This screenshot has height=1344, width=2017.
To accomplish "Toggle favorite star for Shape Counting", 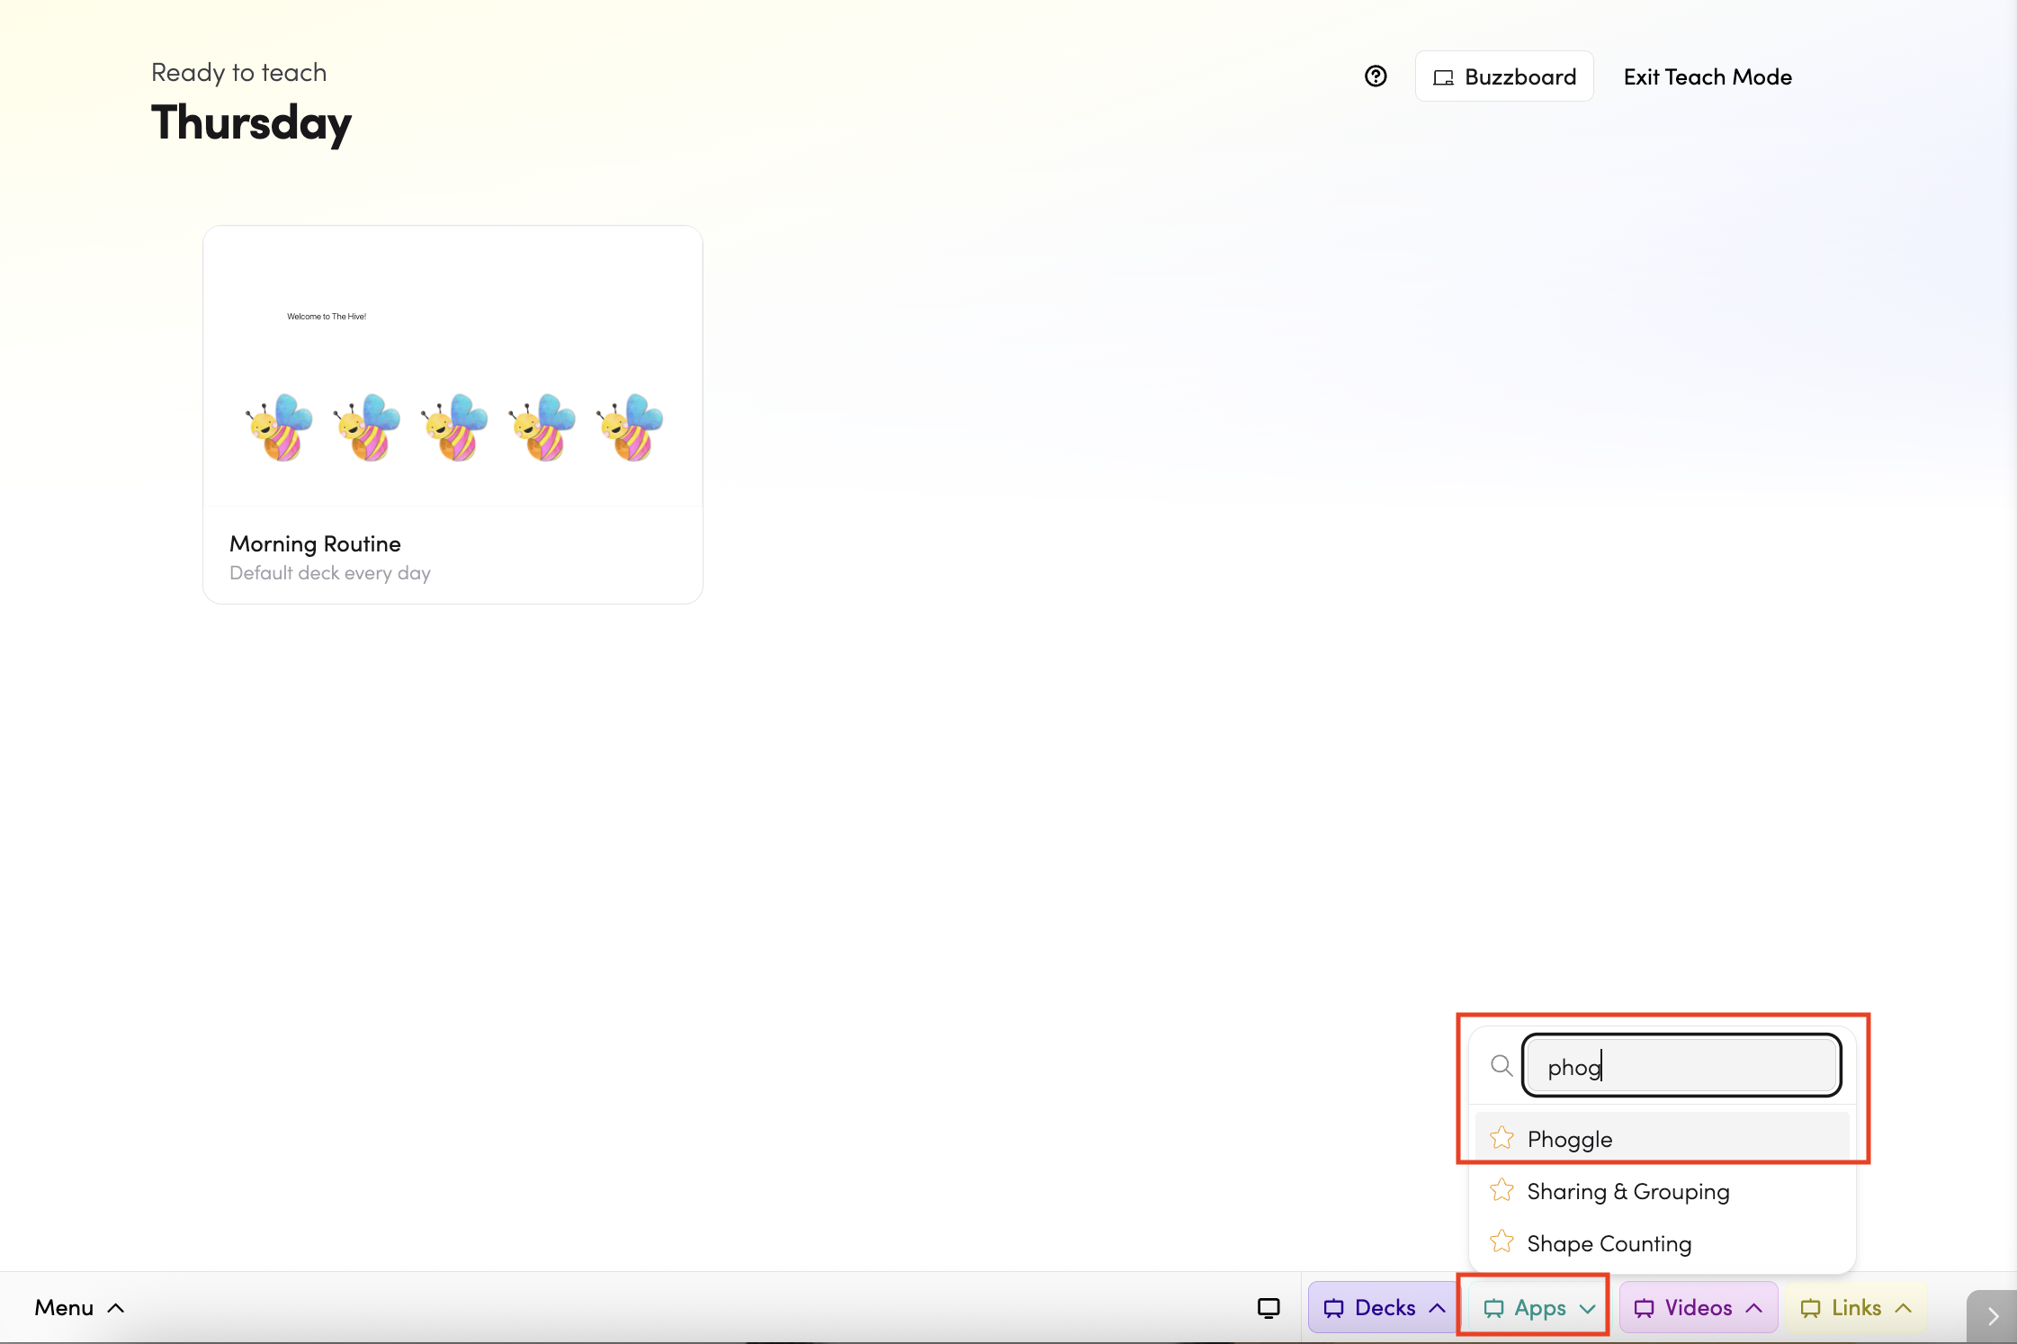I will click(1502, 1242).
